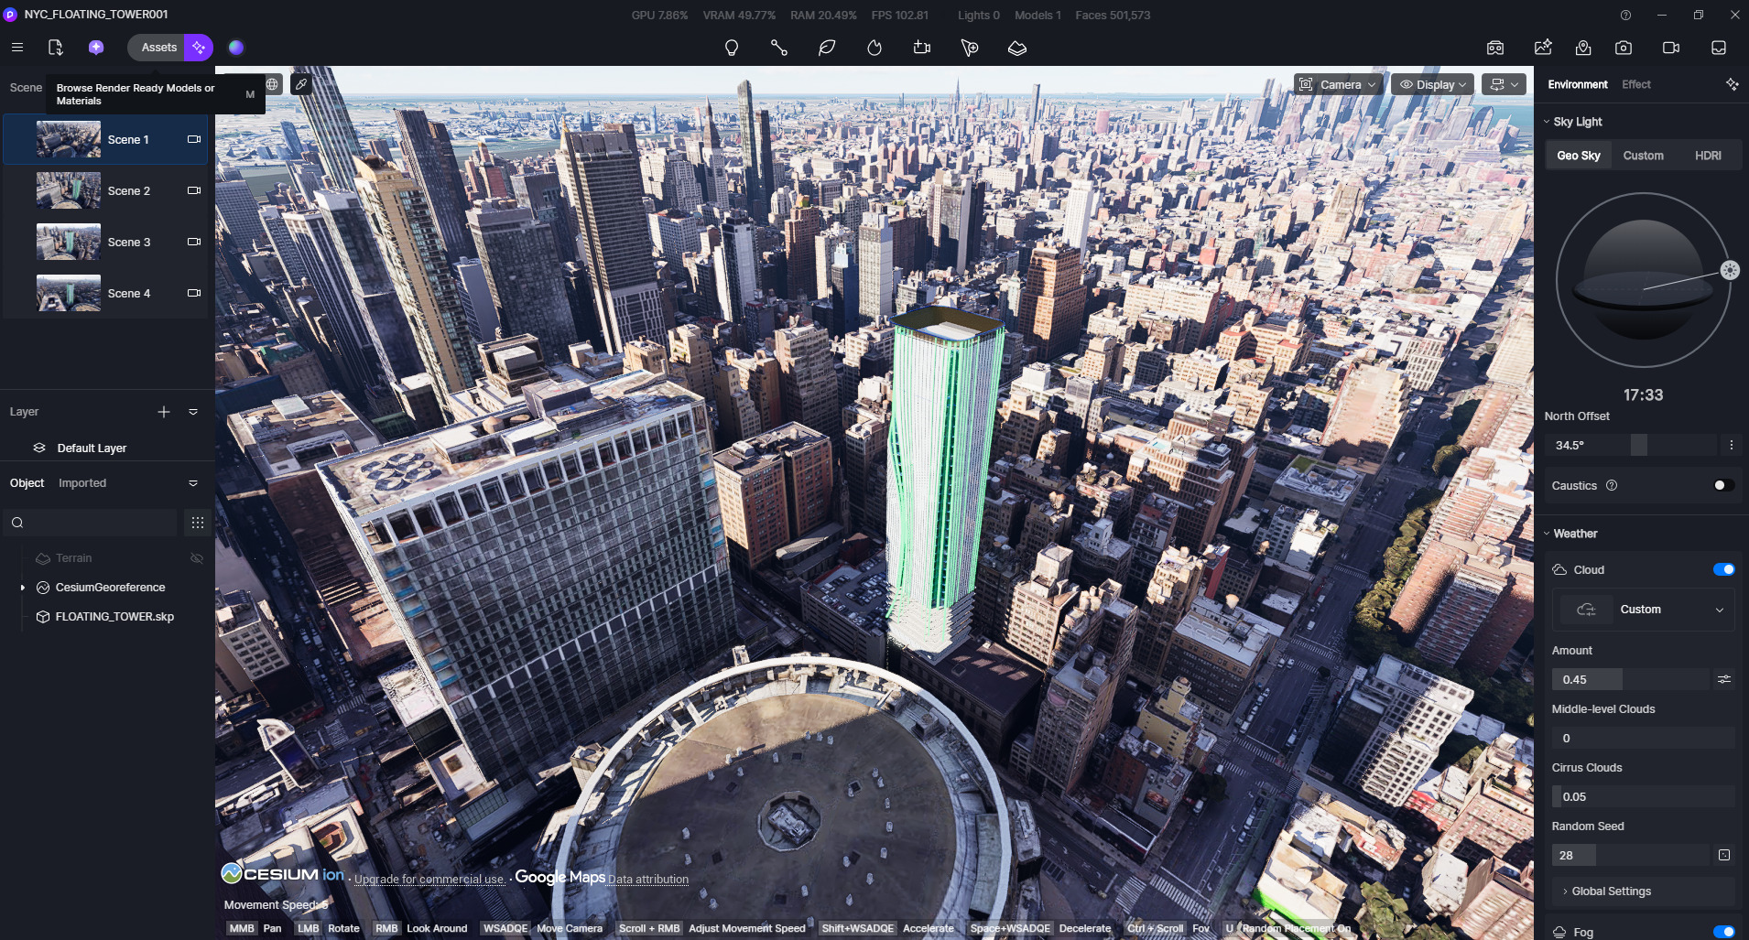
Task: Open the light tool with the bulb icon
Action: 731,48
